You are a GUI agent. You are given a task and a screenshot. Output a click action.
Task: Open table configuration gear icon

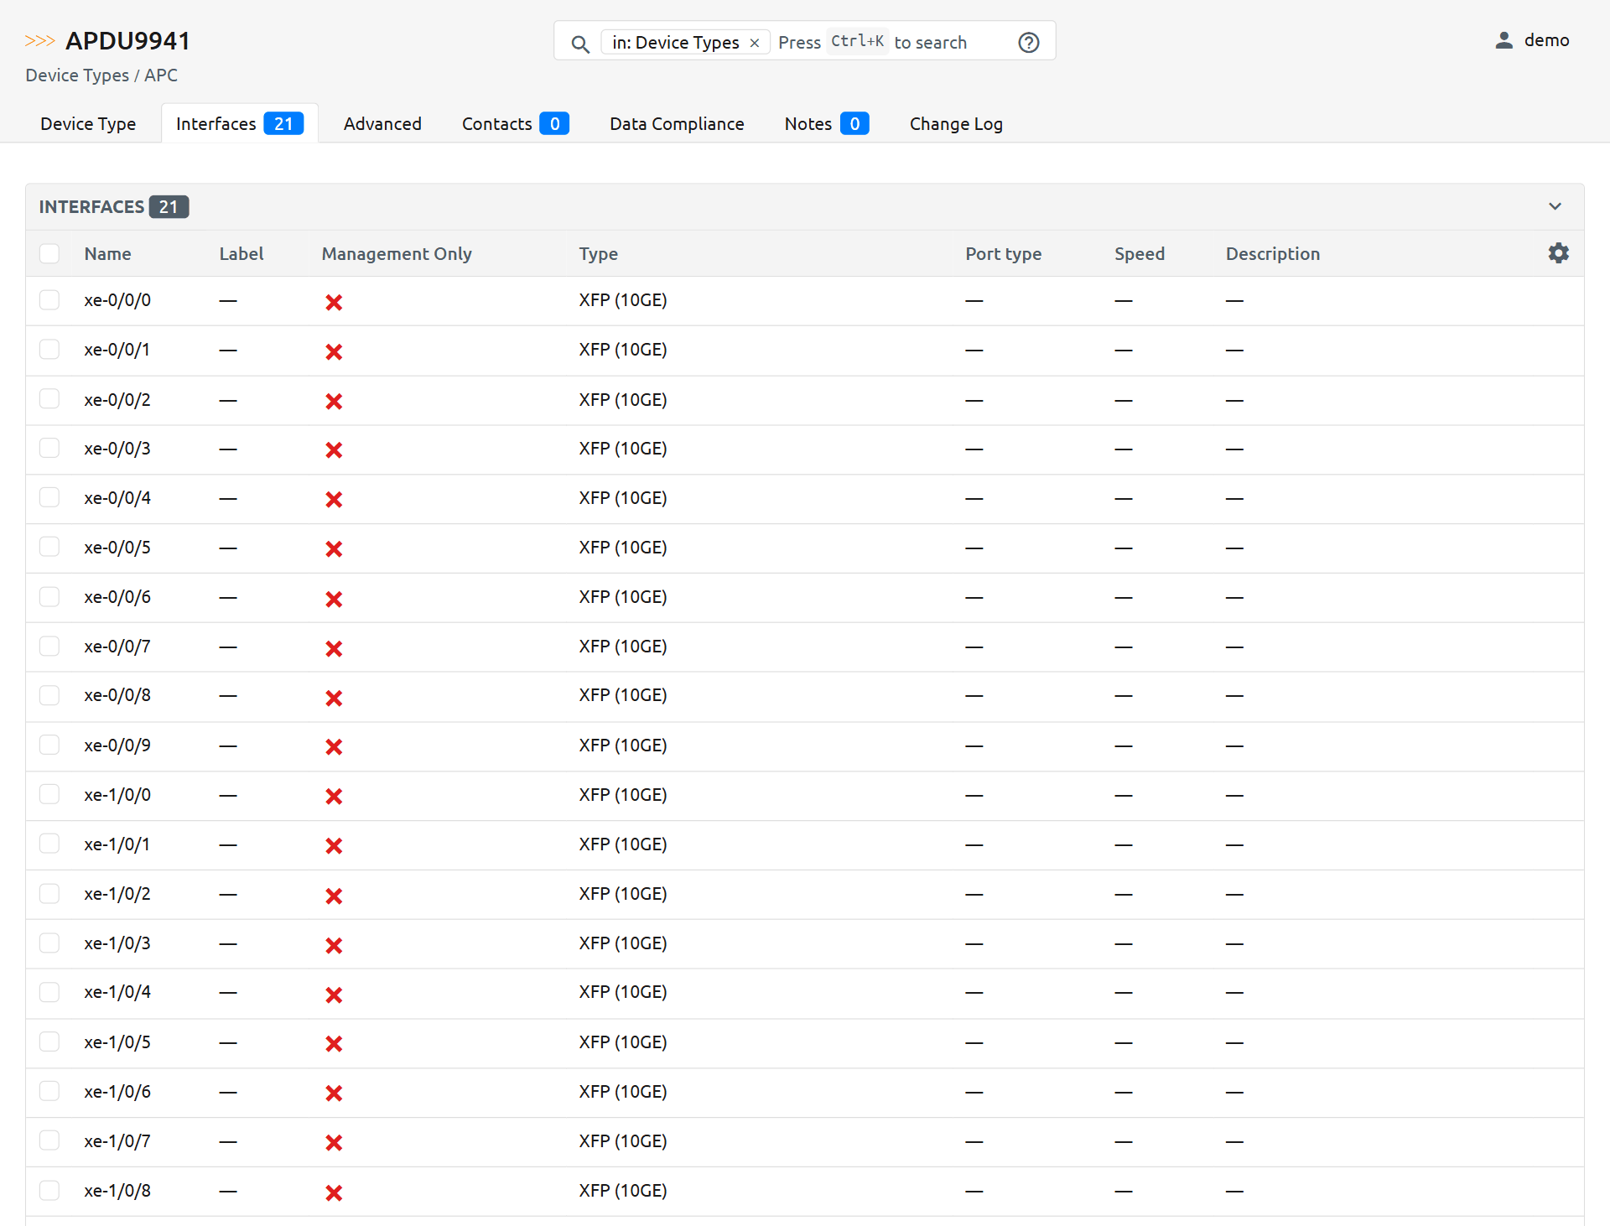1558,253
